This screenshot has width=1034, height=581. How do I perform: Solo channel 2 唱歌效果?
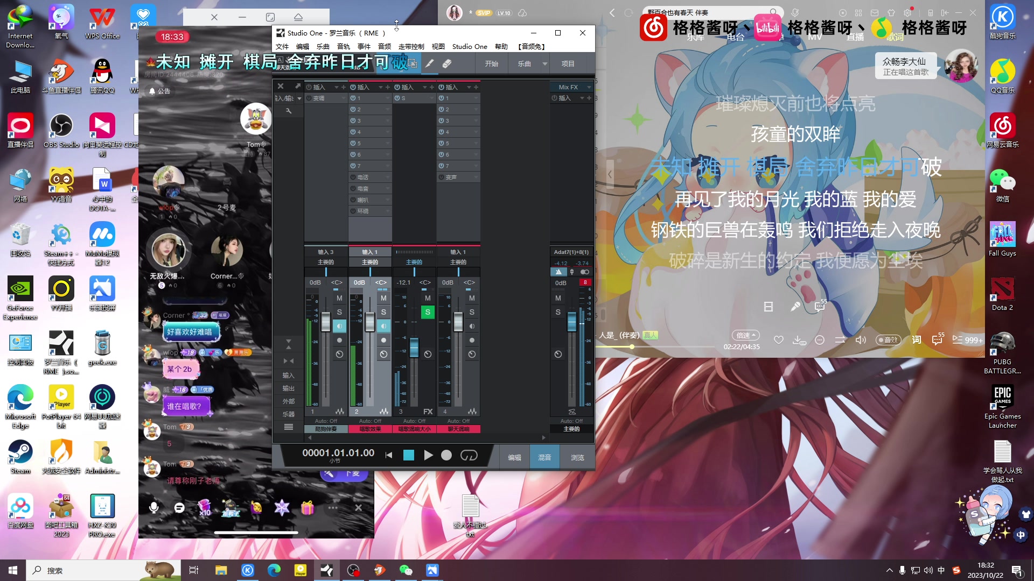[383, 312]
